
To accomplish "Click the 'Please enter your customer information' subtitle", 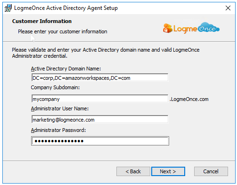I will coord(63,31).
